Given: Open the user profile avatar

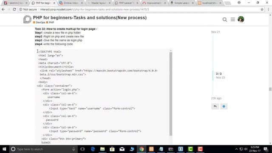Looking at the screenshot, I should (x=241, y=19).
